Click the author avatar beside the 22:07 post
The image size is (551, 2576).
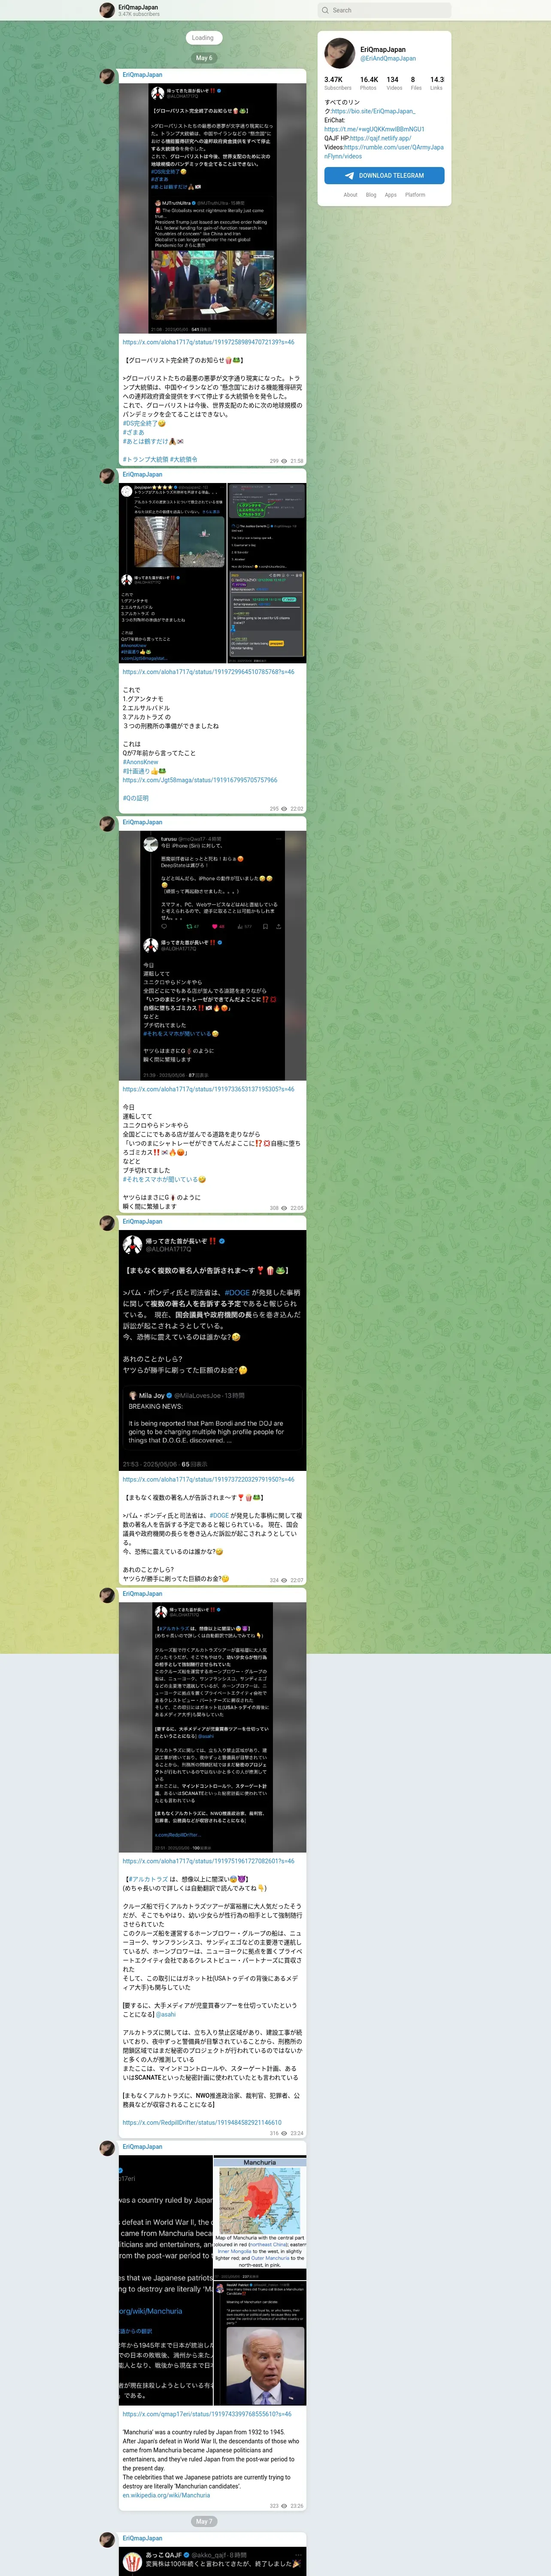tap(107, 1223)
